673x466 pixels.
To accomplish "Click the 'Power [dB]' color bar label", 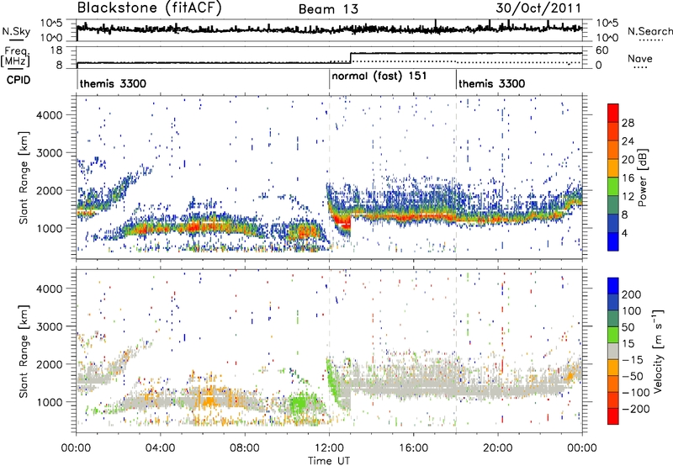I will click(x=642, y=177).
